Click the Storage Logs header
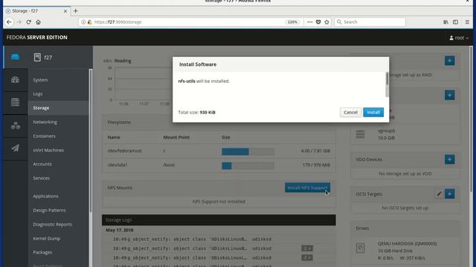 (x=219, y=220)
